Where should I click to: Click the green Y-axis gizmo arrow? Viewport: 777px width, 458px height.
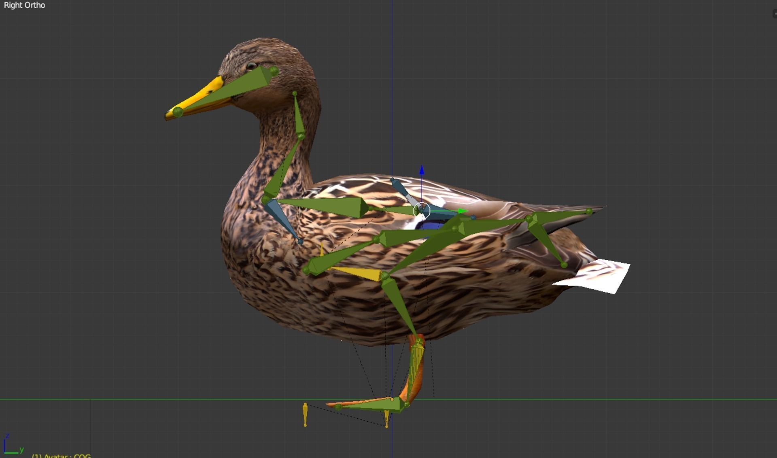463,211
